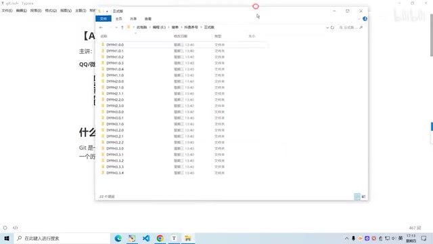Viewport: 433px width, 244px height.
Task: Click the magnifier icon in Explorer search box
Action: (361, 27)
